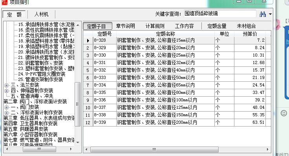This screenshot has width=289, height=156.
Task: Select tree item 22.钢套管制作、安装
Action: tap(40, 63)
